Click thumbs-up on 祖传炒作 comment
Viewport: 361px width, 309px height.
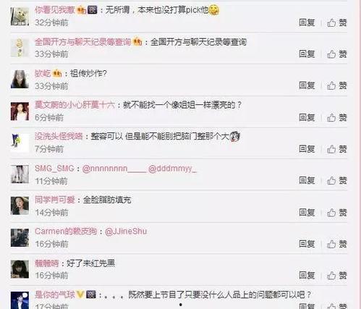tap(337, 85)
